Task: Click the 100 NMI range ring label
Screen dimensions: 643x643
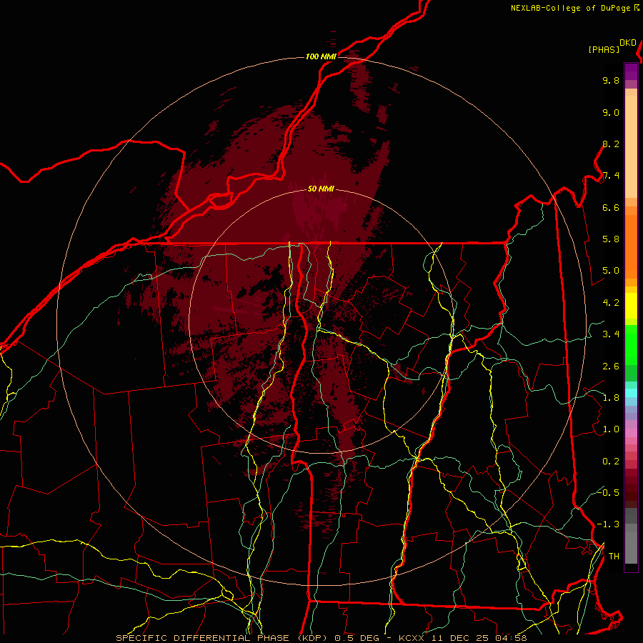Action: [321, 56]
